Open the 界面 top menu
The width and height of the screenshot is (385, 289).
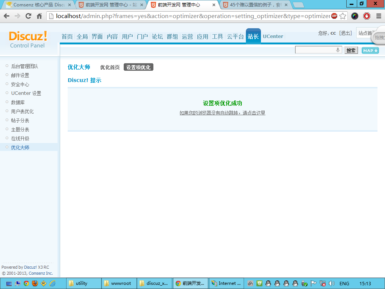[x=97, y=37]
